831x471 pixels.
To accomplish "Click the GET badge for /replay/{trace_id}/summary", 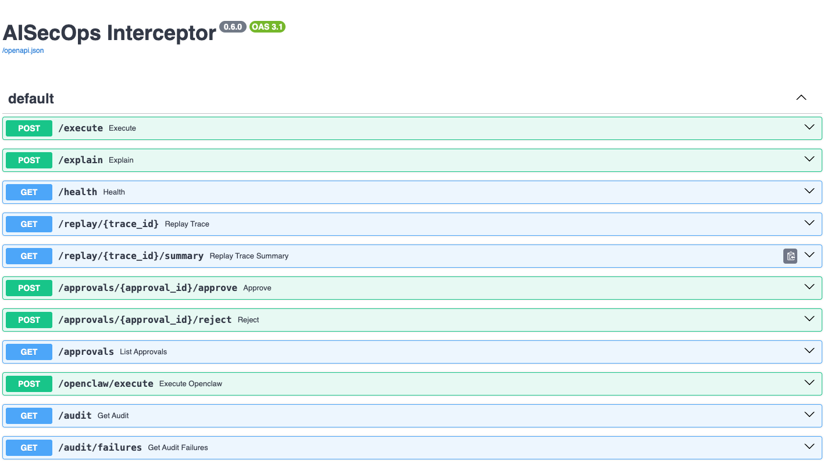I will (x=29, y=256).
